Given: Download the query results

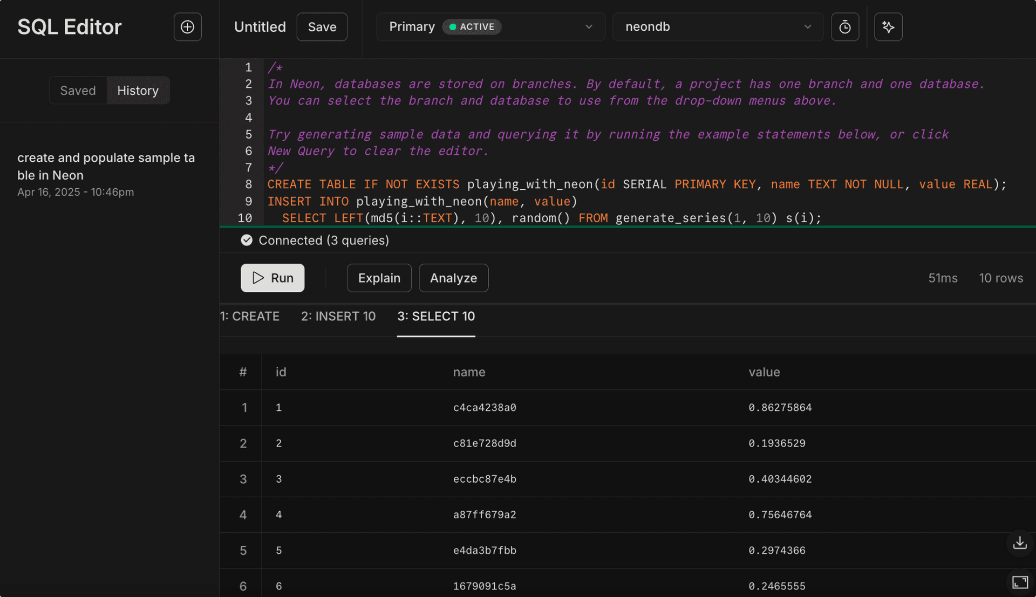Looking at the screenshot, I should [x=1019, y=543].
